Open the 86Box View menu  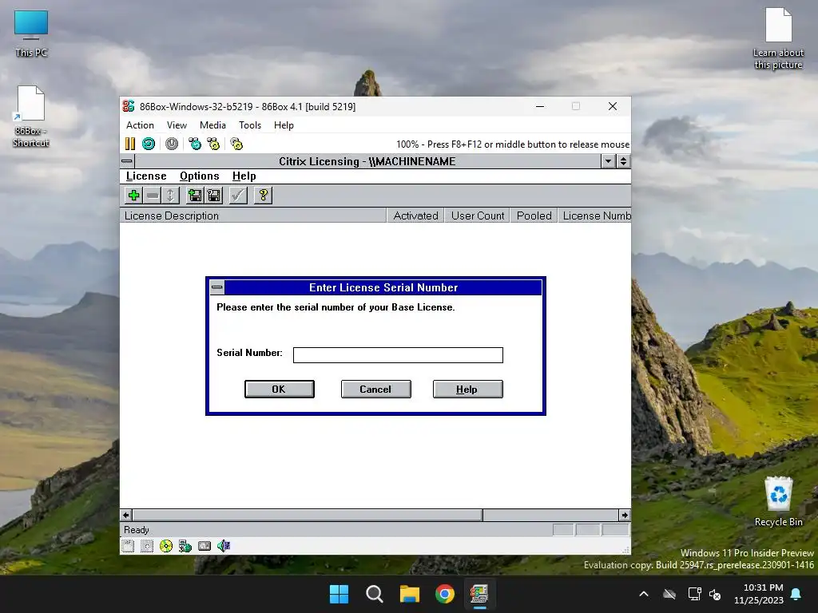(177, 125)
